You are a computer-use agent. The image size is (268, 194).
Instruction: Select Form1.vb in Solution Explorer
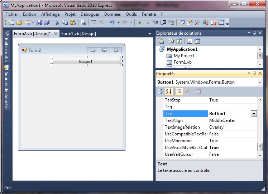click(x=182, y=62)
